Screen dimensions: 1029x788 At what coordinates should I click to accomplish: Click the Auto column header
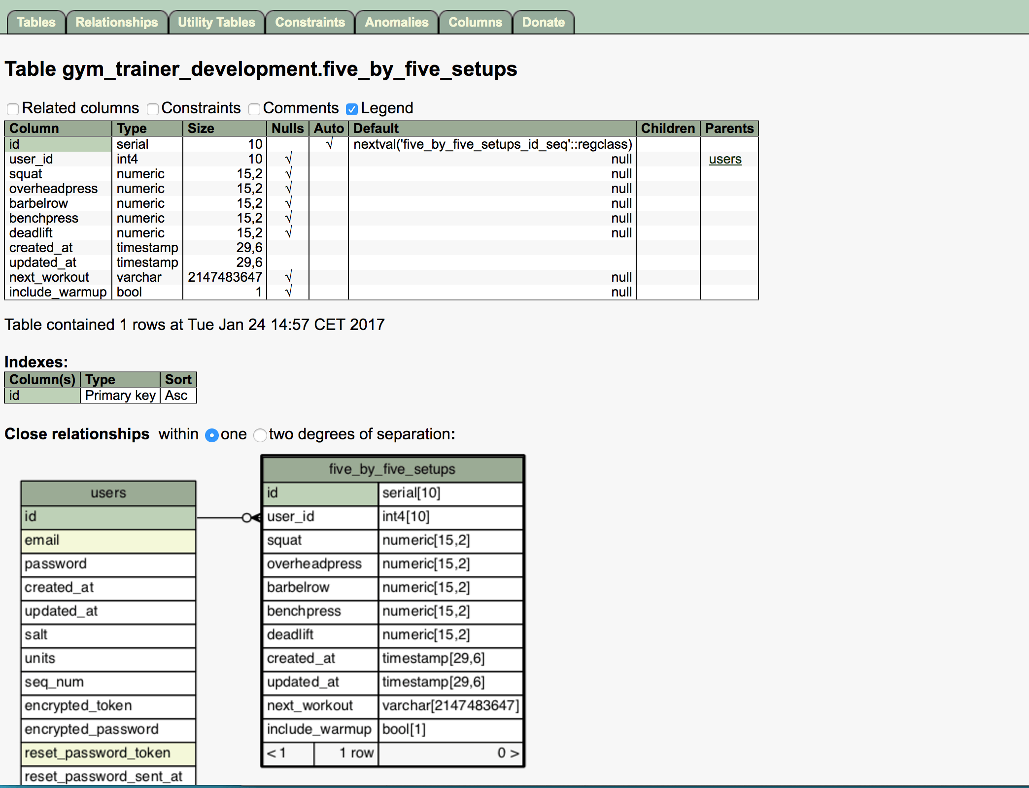pyautogui.click(x=329, y=129)
